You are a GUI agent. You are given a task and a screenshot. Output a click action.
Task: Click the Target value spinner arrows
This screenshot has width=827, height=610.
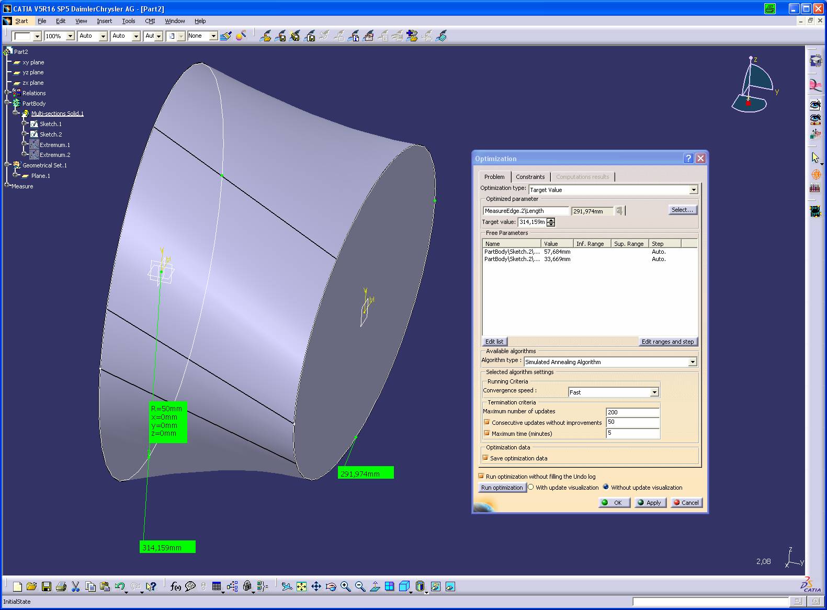[x=551, y=222]
